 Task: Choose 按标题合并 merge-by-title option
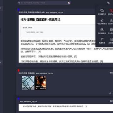click(x=102, y=12)
